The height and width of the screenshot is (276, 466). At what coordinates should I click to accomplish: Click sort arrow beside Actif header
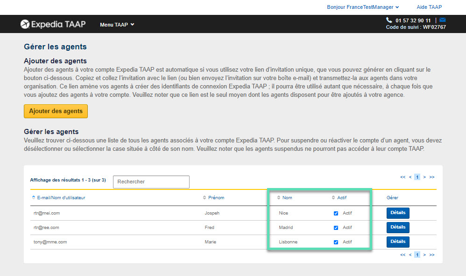point(333,197)
